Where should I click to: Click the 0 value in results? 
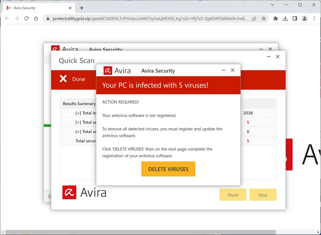tap(248, 131)
